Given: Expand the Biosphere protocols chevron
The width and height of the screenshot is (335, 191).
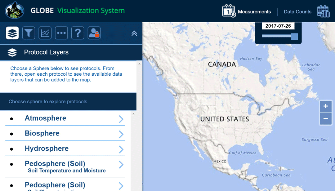Looking at the screenshot, I should 121,134.
